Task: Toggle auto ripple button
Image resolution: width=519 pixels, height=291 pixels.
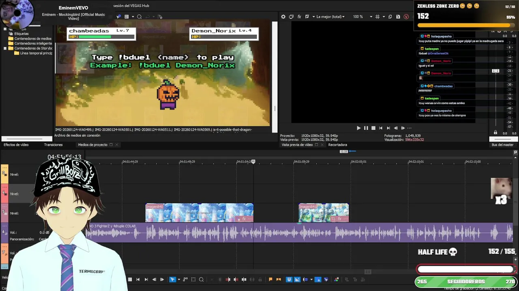Action: click(305, 279)
